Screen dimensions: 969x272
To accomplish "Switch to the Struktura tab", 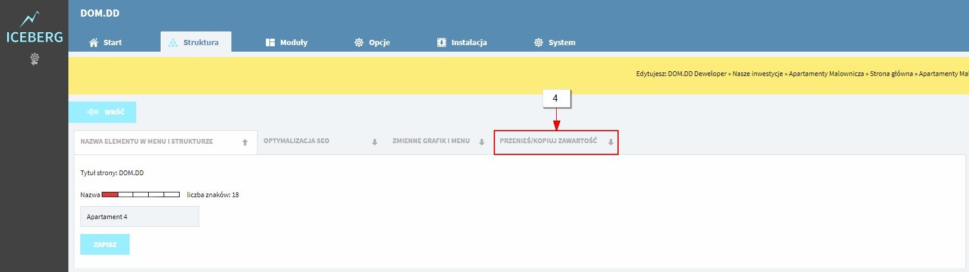I will (196, 42).
